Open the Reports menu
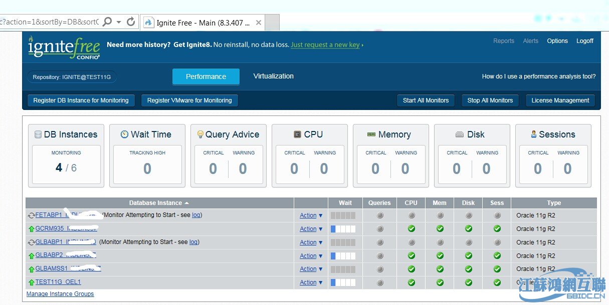The width and height of the screenshot is (609, 305). click(504, 41)
